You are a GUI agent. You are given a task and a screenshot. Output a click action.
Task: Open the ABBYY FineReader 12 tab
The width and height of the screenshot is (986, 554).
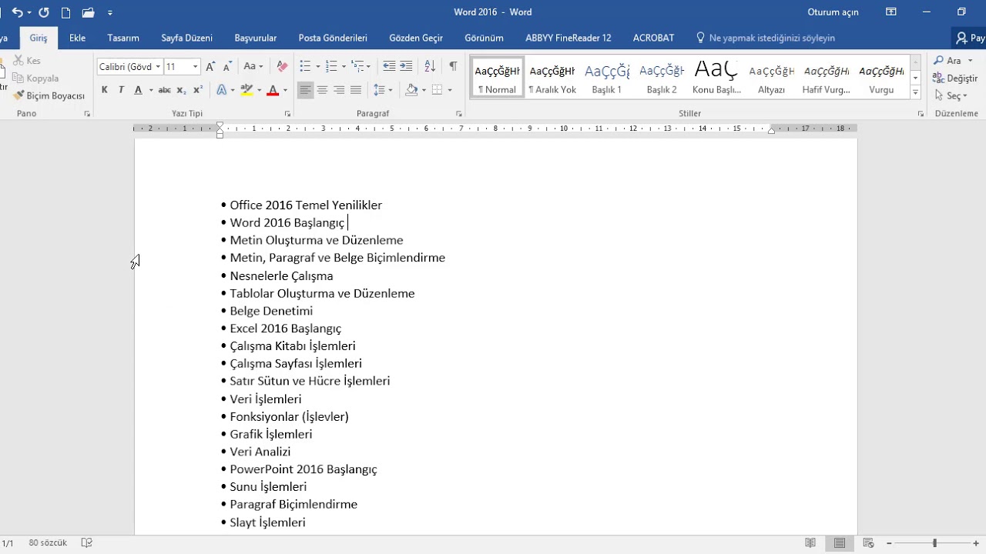coord(568,38)
